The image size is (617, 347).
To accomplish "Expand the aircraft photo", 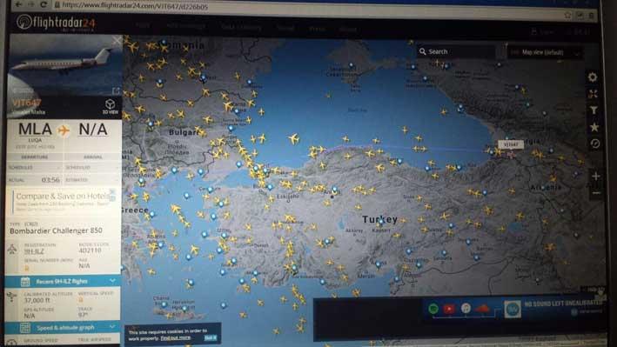I will click(x=116, y=90).
